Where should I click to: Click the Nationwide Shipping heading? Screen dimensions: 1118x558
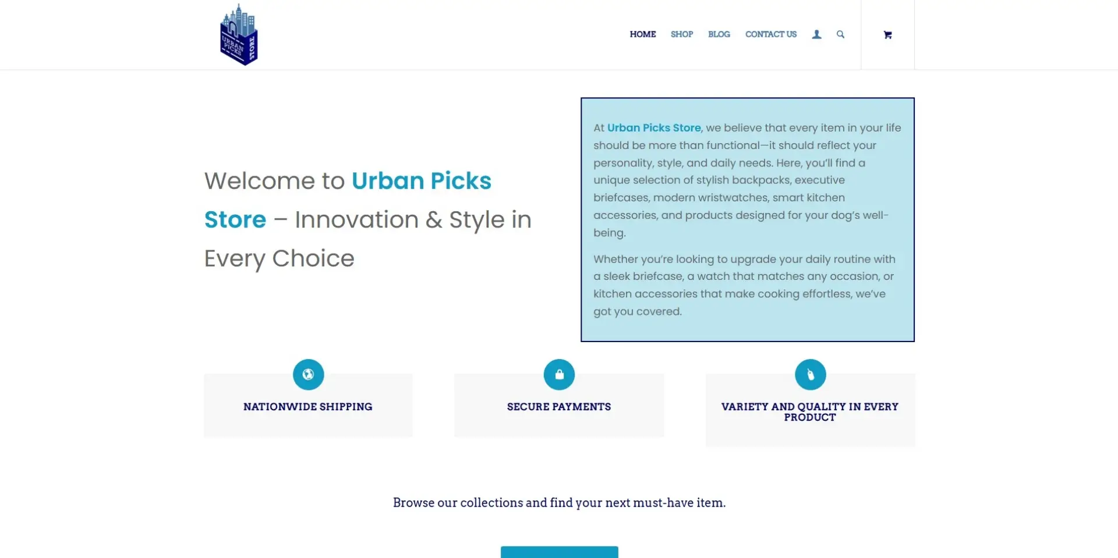click(308, 407)
